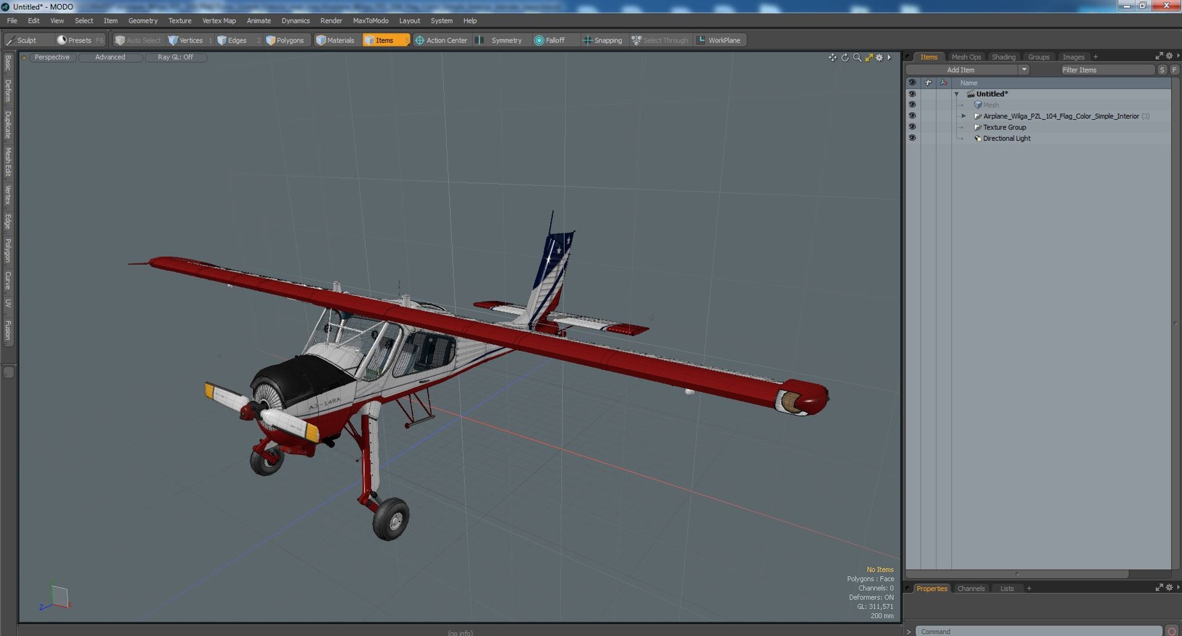The height and width of the screenshot is (636, 1182).
Task: Click the viewport rotate icon
Action: pyautogui.click(x=845, y=57)
